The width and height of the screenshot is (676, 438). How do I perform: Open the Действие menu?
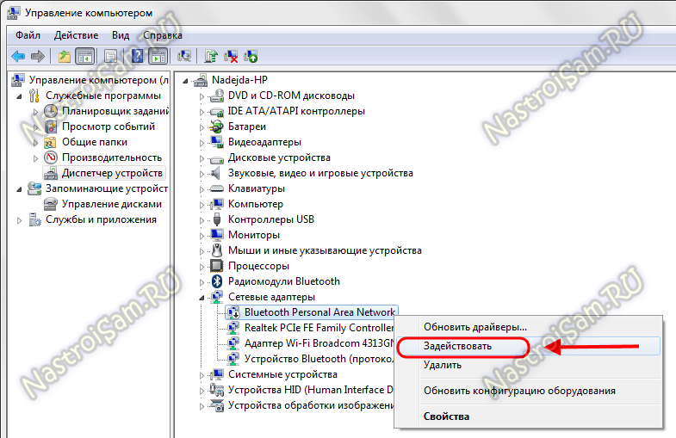pyautogui.click(x=77, y=35)
